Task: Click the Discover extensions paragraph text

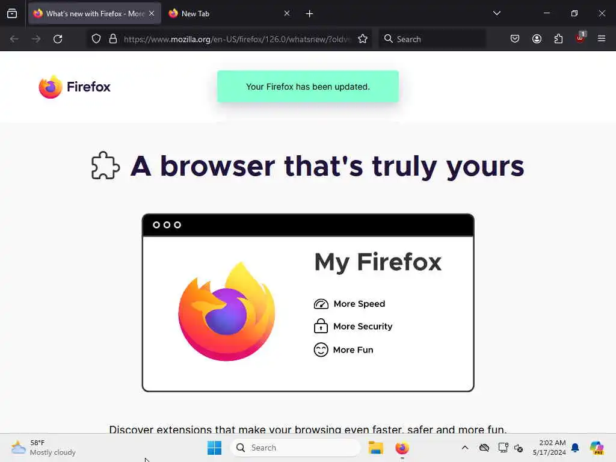Action: (x=308, y=429)
